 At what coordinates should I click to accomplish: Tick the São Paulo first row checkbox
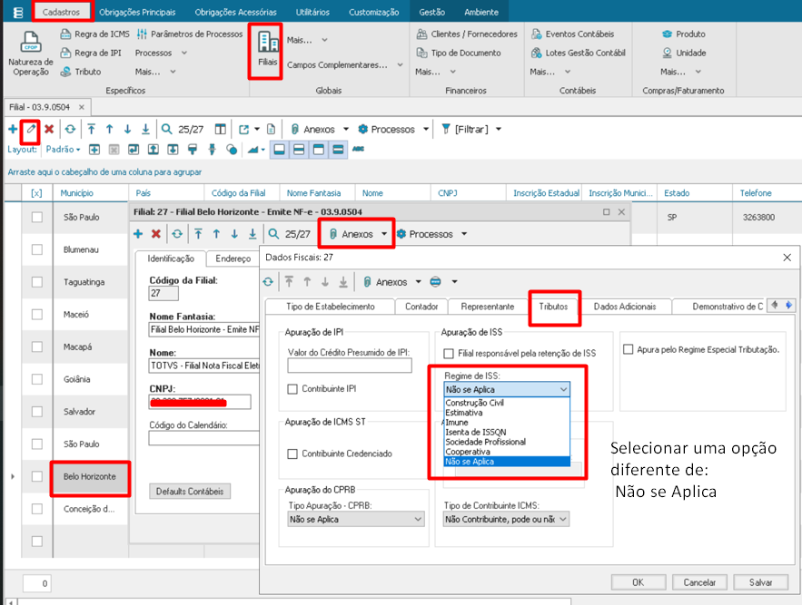coord(37,217)
